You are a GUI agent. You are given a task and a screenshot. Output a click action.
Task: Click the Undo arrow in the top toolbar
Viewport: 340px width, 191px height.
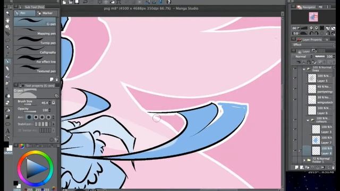(85, 2)
